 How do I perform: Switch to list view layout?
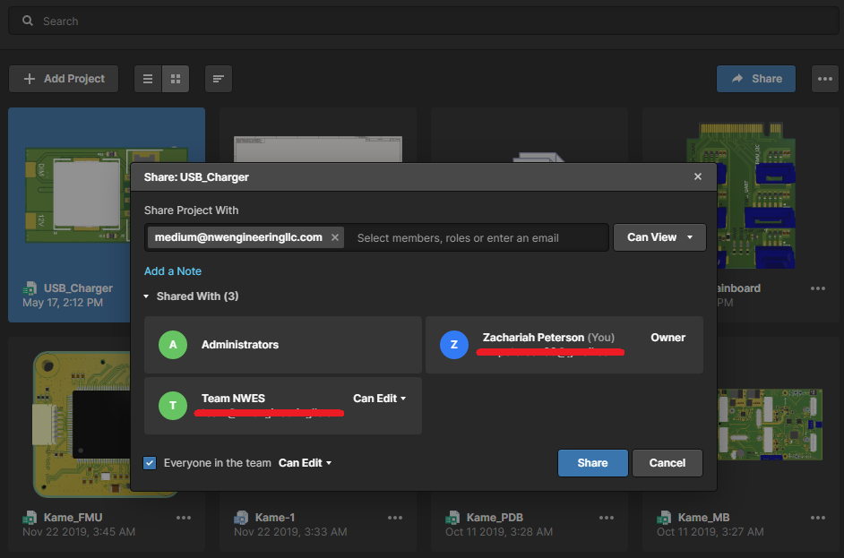148,79
